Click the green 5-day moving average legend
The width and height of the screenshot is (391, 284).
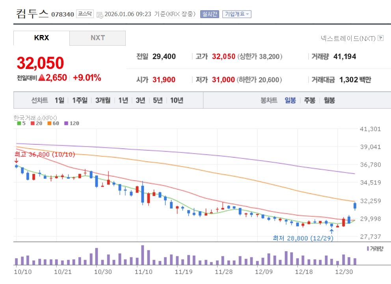(21, 123)
